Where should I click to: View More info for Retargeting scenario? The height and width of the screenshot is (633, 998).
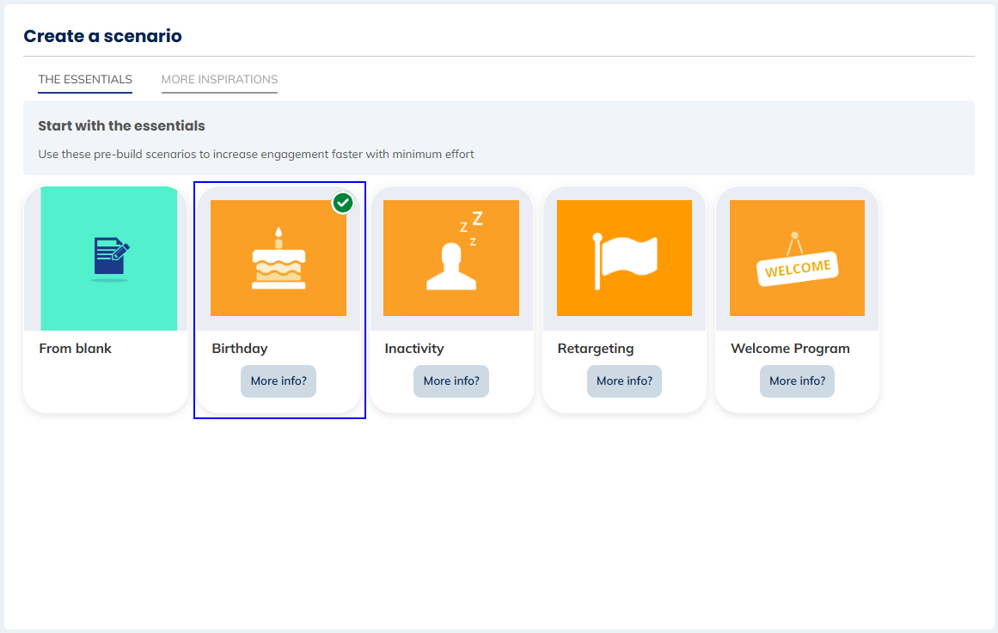coord(624,381)
